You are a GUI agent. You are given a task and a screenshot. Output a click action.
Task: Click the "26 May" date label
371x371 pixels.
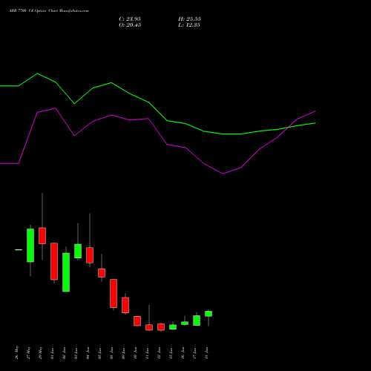point(17,352)
